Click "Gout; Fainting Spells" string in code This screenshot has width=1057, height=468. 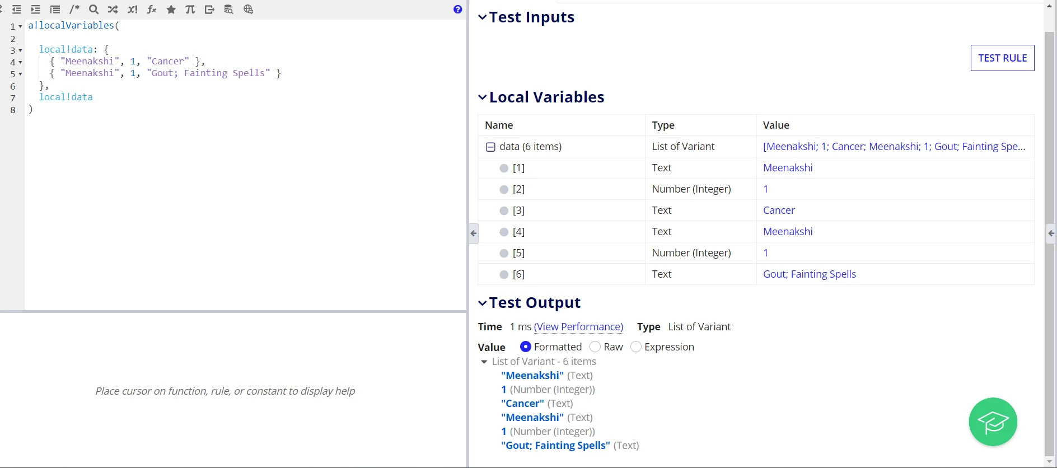point(208,73)
